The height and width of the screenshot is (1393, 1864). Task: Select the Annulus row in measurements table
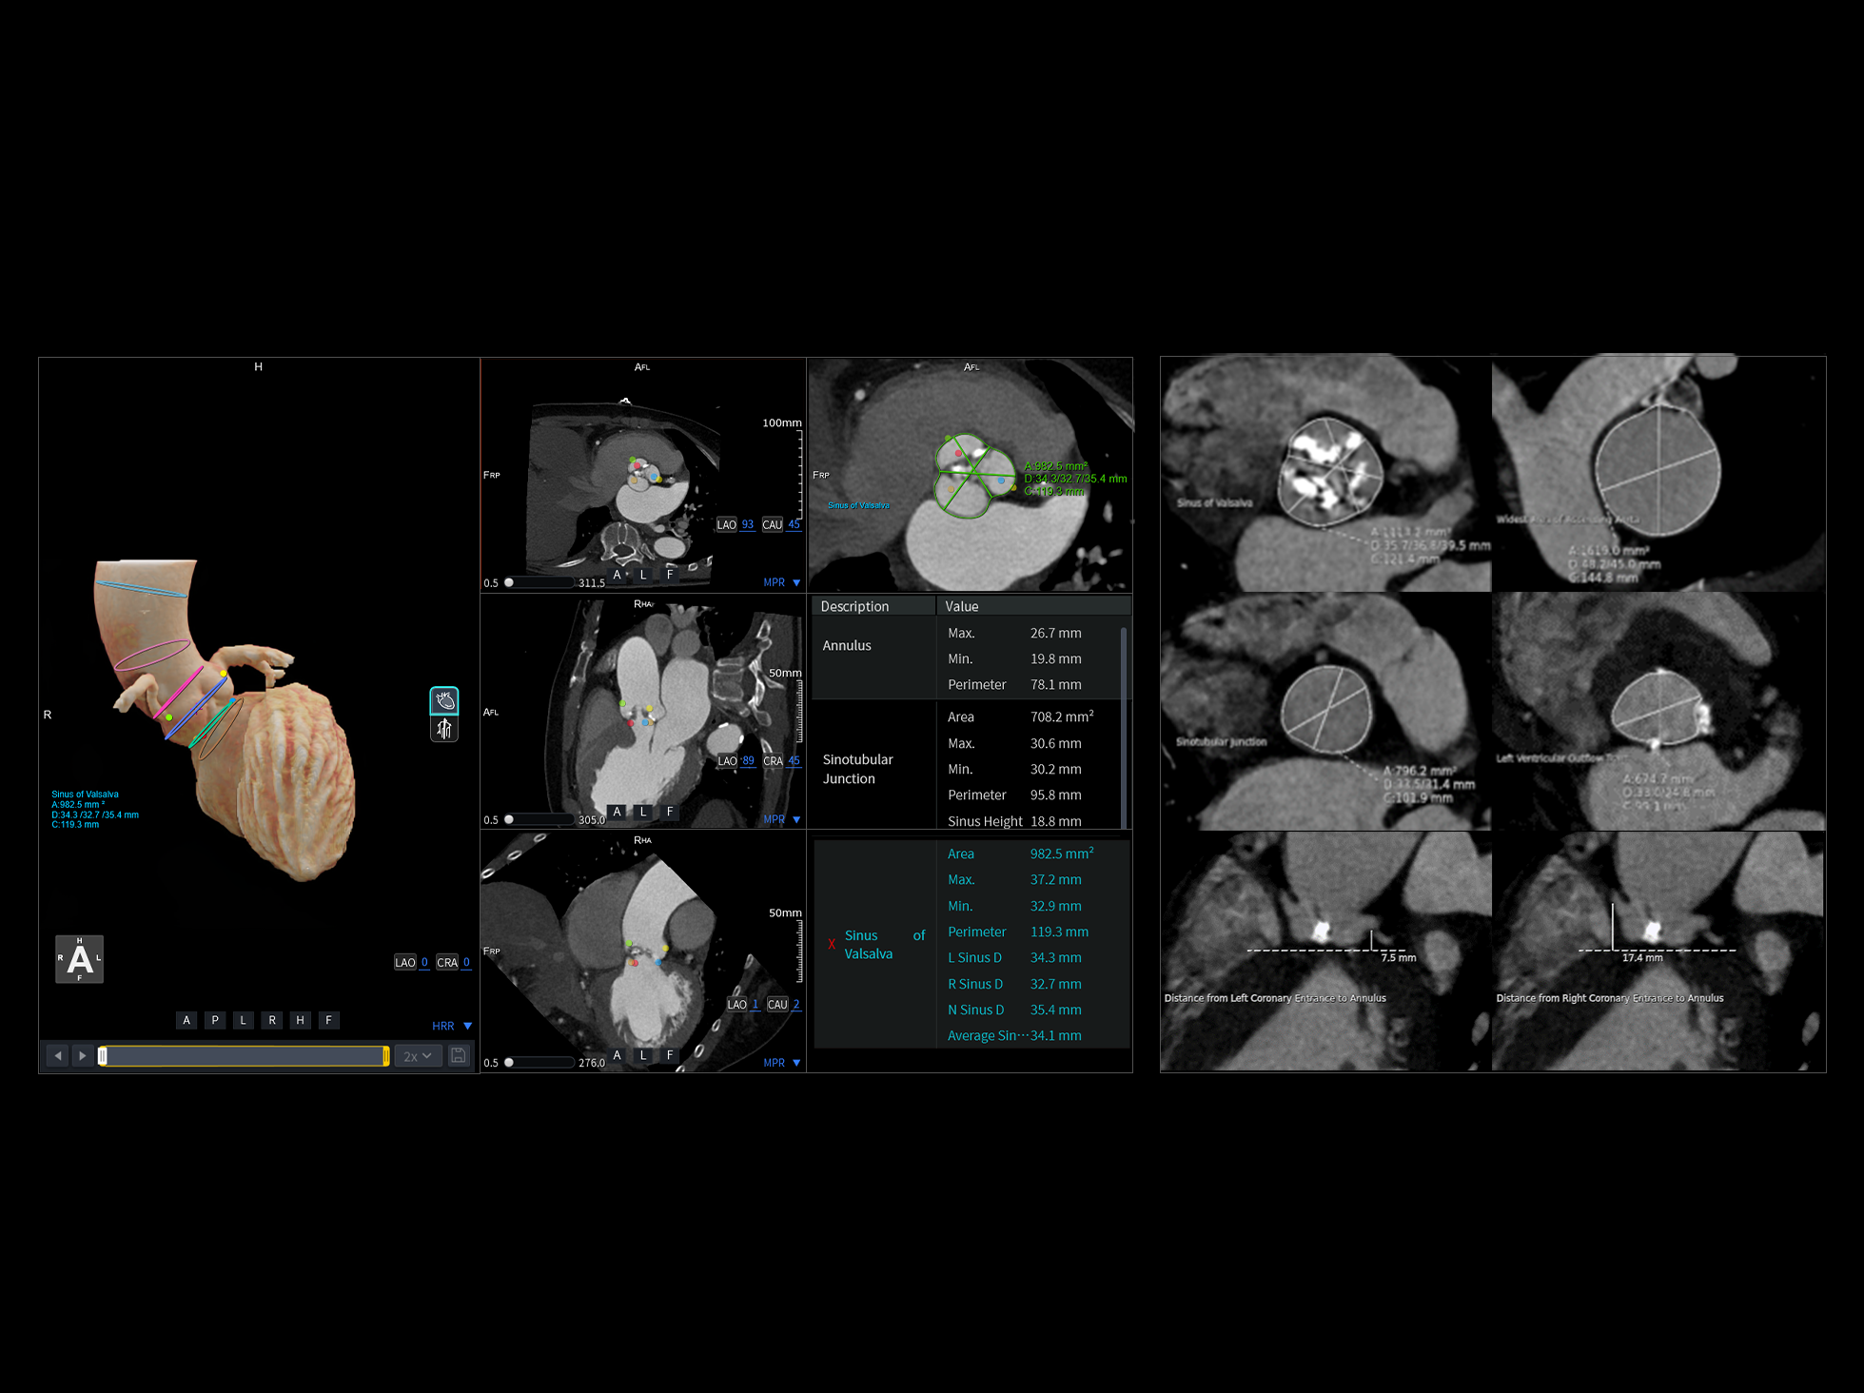(x=847, y=645)
